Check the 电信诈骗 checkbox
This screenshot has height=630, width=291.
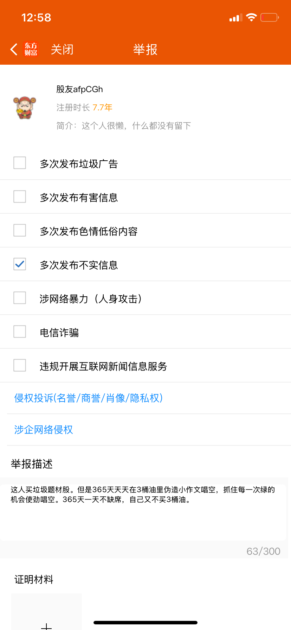point(20,332)
